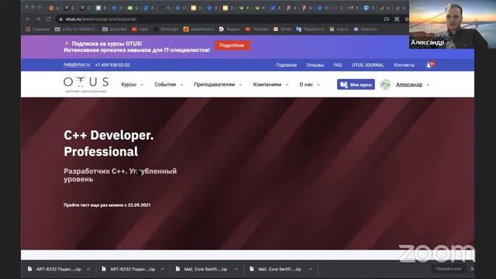The width and height of the screenshot is (496, 279).
Task: Close the downloads bar with the X
Action: click(x=472, y=269)
